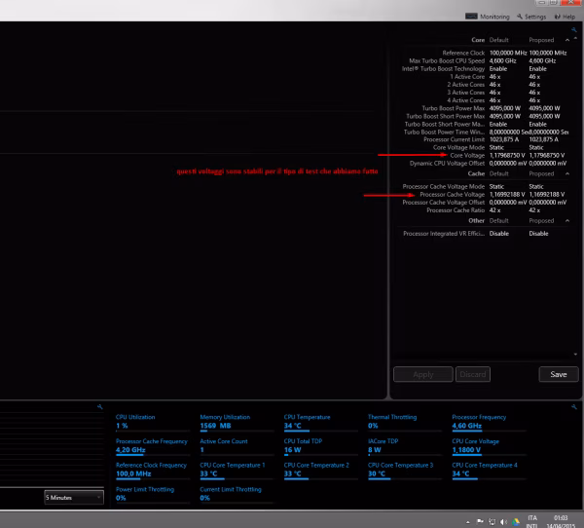Click the wrench icon beside Settings
584x528 pixels.
coord(520,17)
